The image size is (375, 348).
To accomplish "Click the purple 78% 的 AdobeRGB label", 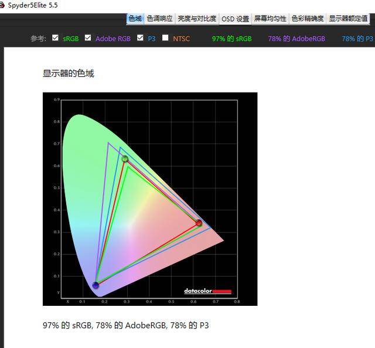I will pos(295,39).
